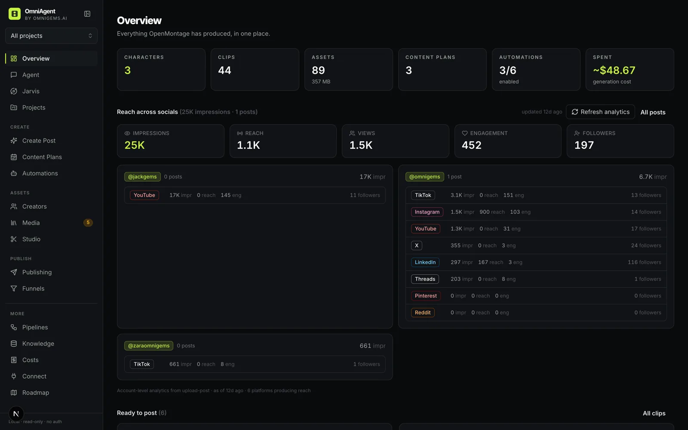Click the TikTok tag under @zaraomnigems

(142, 364)
